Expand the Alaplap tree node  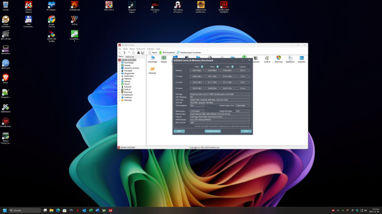(x=120, y=65)
